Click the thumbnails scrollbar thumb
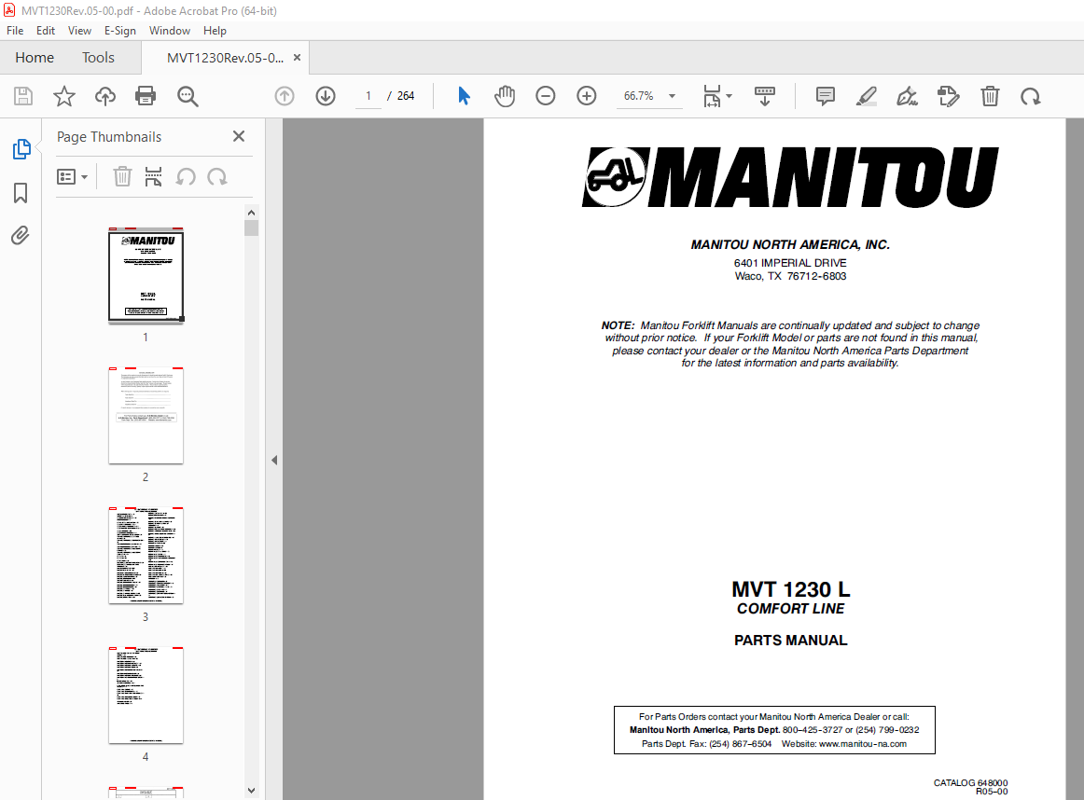Screen dimensions: 1084x800 click(x=252, y=228)
